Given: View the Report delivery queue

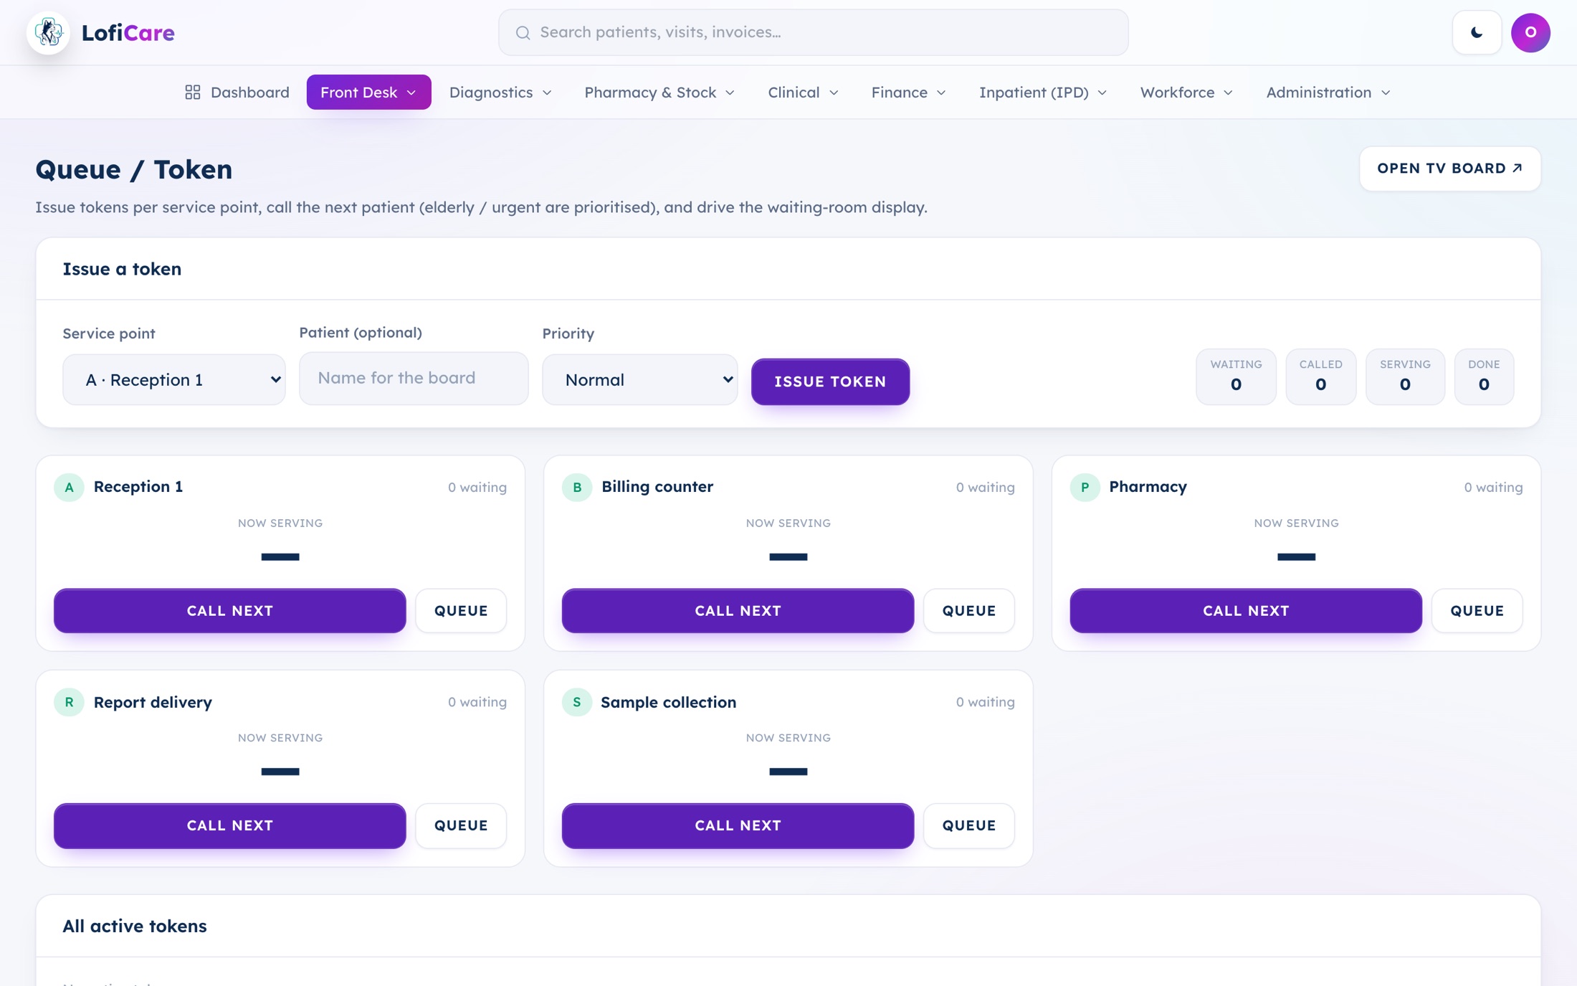Looking at the screenshot, I should click(x=461, y=825).
